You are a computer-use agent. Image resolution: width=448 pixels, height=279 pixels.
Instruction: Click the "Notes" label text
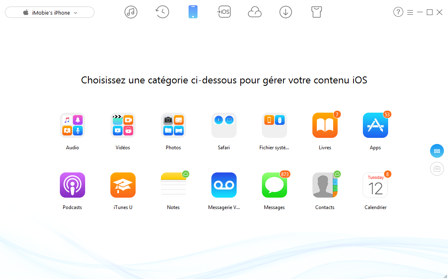[173, 207]
